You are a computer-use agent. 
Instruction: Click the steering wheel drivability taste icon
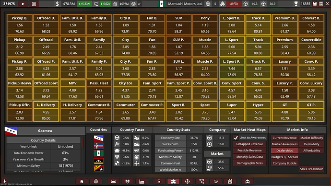coord(117,138)
